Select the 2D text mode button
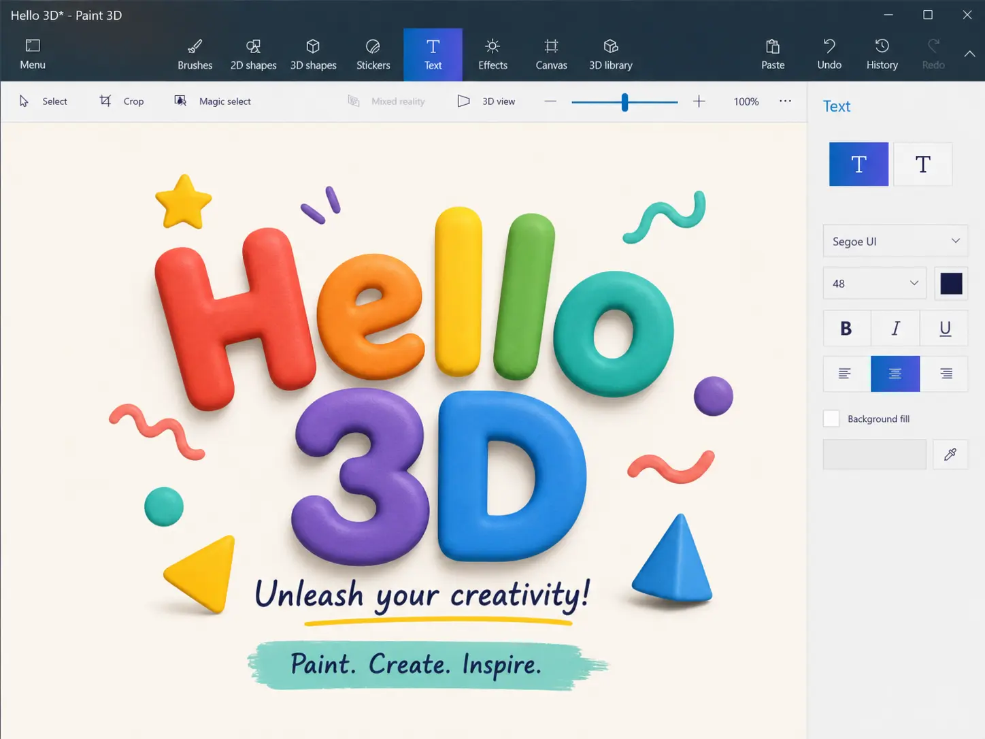 (858, 164)
